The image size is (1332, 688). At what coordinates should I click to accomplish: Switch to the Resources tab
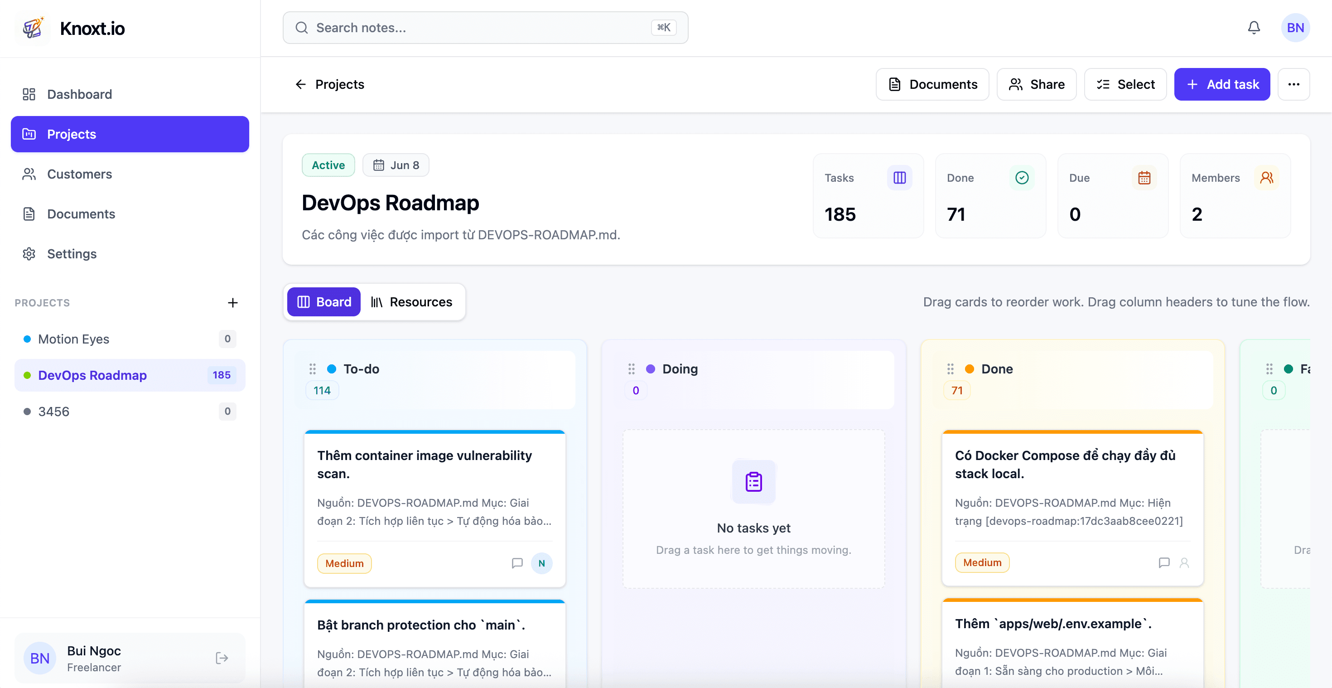click(411, 301)
